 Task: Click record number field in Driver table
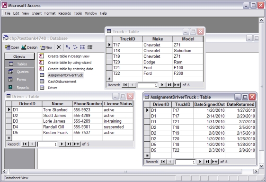[x=47, y=144]
